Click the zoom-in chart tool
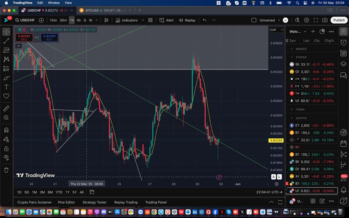 pyautogui.click(x=6, y=117)
